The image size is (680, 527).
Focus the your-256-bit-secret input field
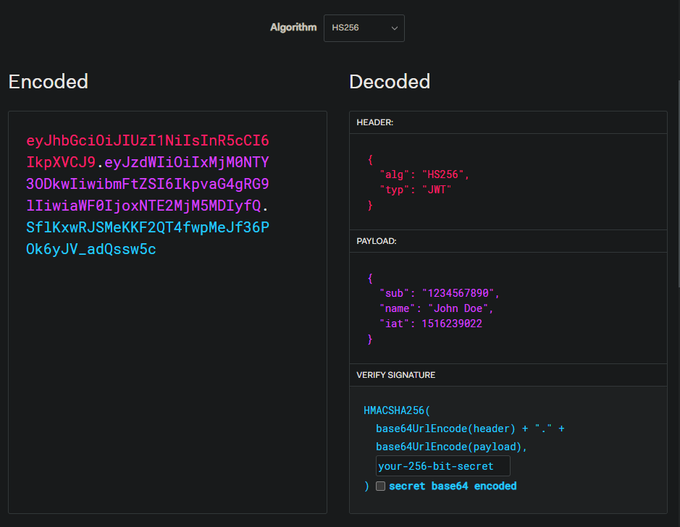(x=442, y=466)
